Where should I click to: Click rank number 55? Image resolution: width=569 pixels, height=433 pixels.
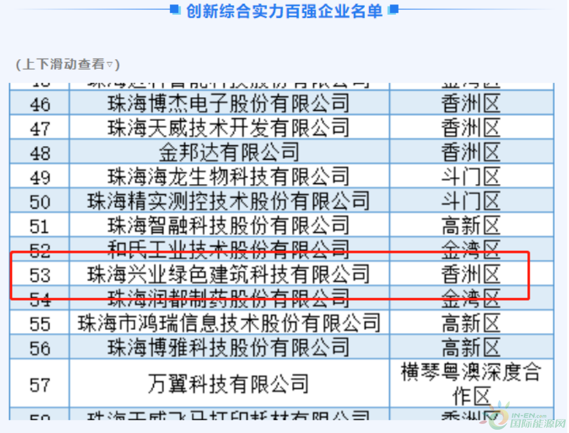40,324
